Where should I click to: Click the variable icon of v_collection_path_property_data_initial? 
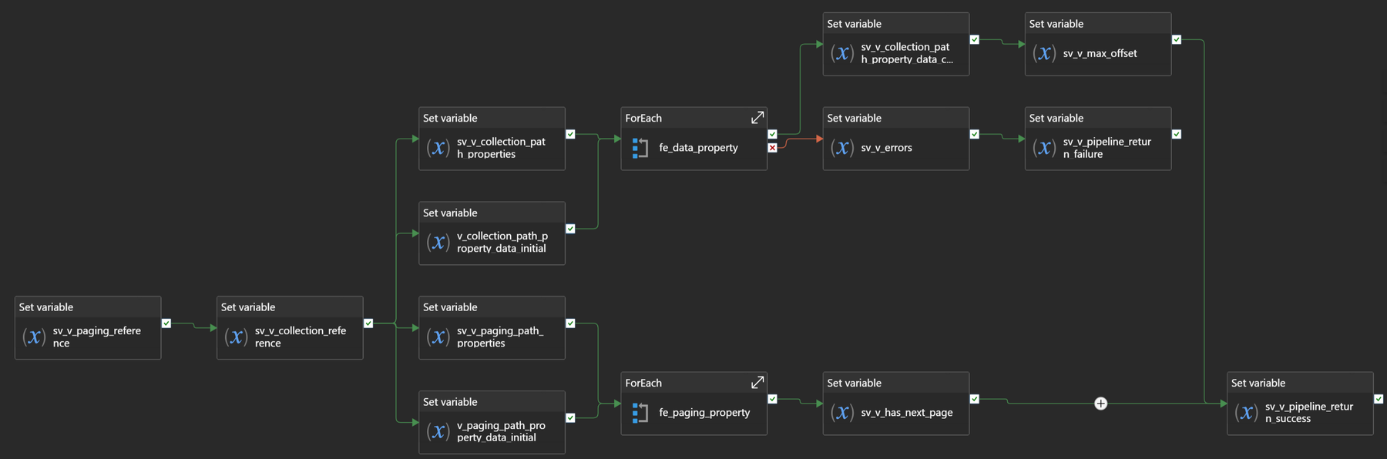(x=438, y=242)
